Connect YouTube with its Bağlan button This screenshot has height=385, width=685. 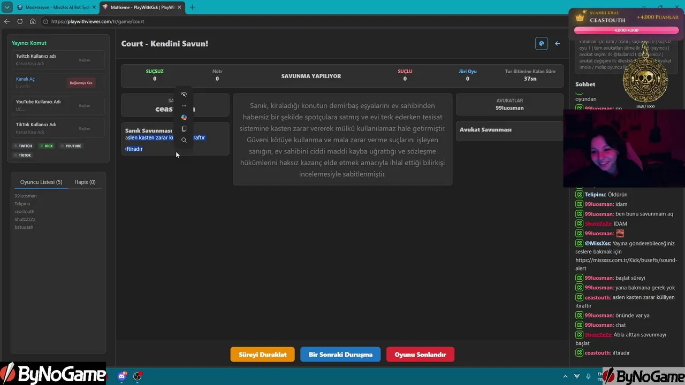85,105
